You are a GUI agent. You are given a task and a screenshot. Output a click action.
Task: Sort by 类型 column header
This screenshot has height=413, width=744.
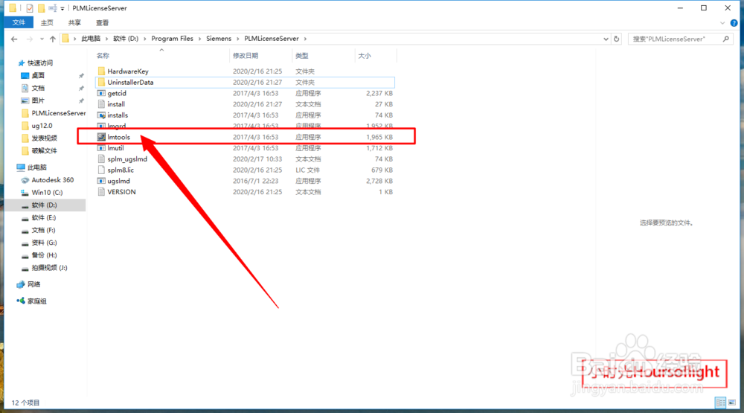pos(302,56)
